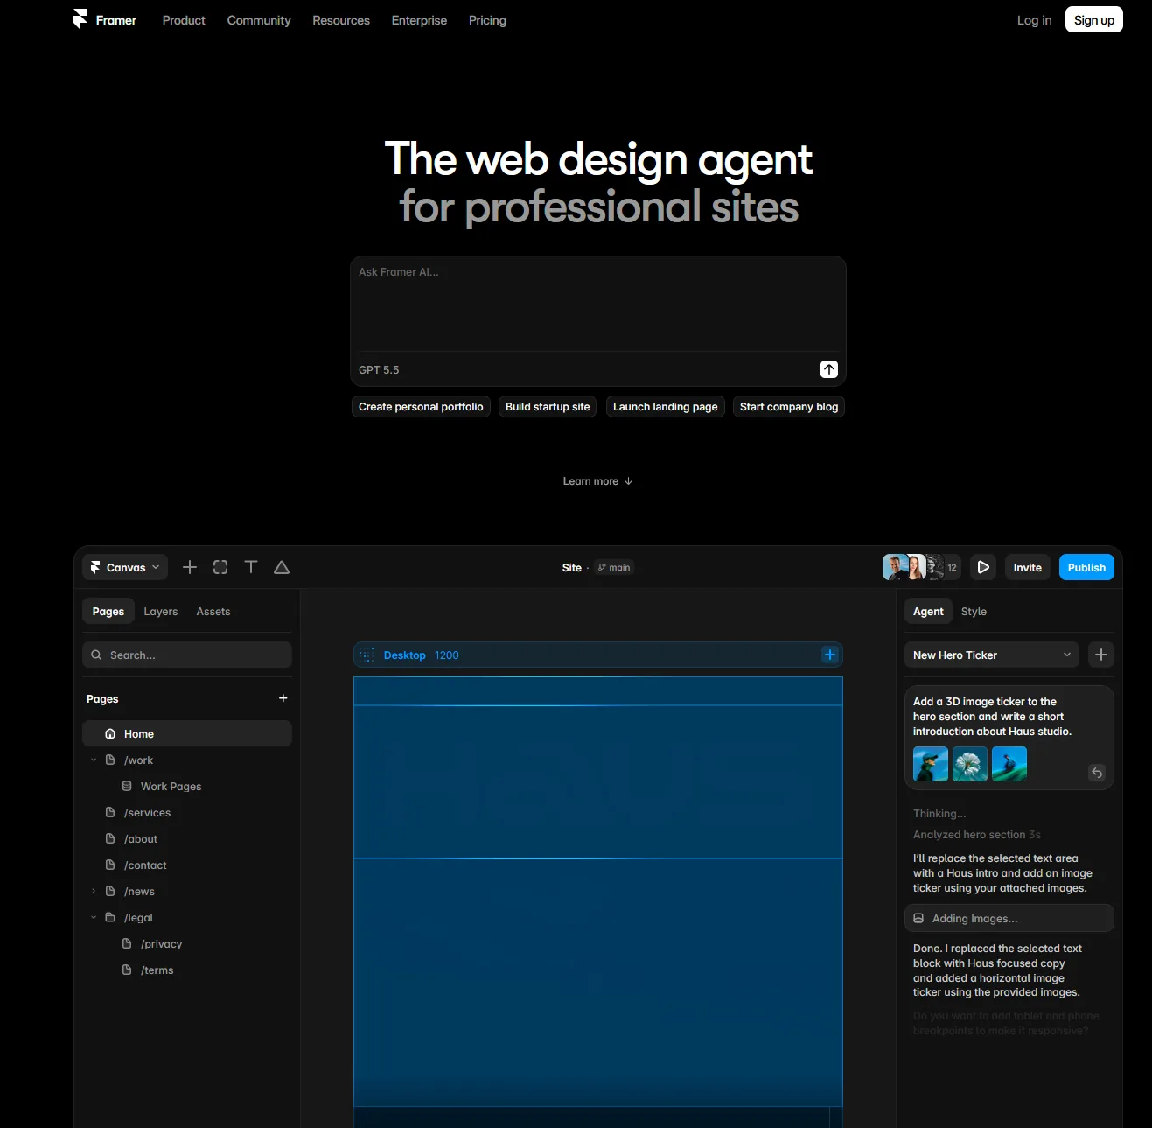
Task: Collapse the /legal folder tree
Action: coord(94,917)
